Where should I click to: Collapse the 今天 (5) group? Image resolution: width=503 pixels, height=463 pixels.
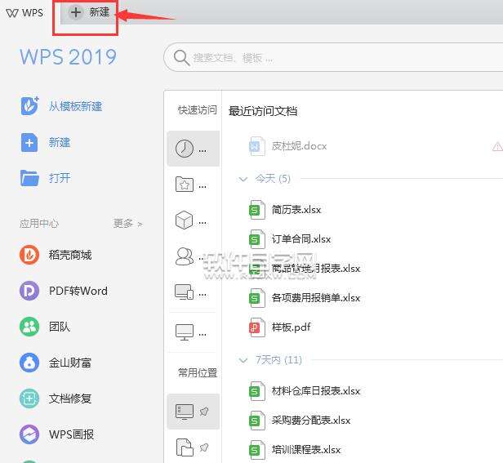[x=243, y=179]
